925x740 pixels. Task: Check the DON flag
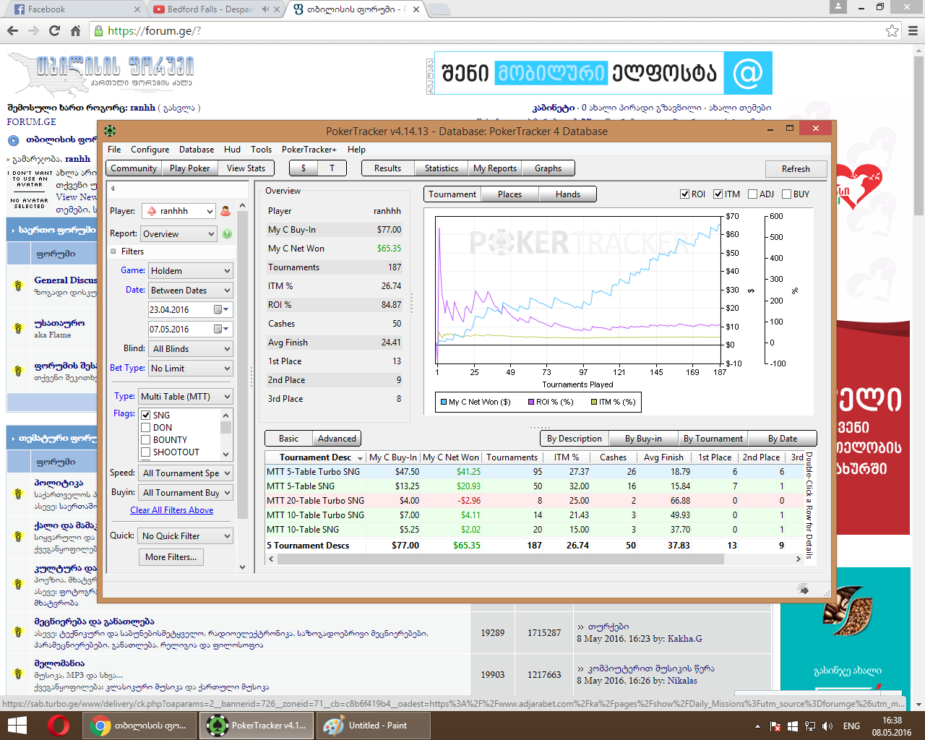pyautogui.click(x=146, y=428)
